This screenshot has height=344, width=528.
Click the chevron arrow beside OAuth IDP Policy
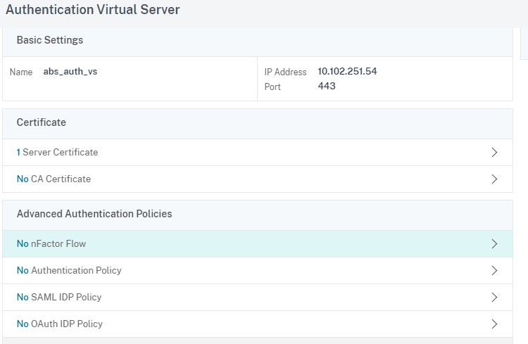coord(494,324)
